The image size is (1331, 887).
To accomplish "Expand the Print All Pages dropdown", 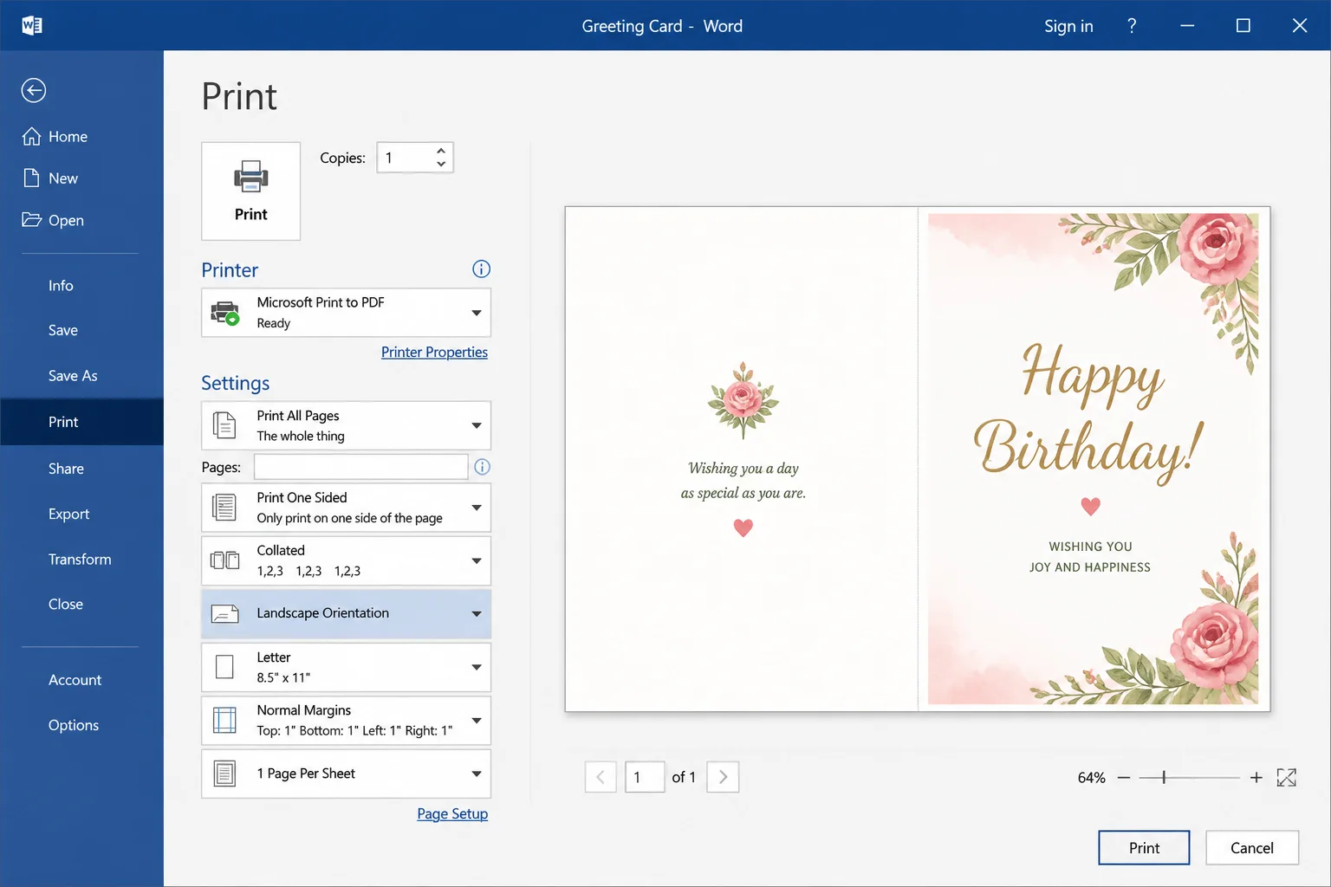I will 477,425.
